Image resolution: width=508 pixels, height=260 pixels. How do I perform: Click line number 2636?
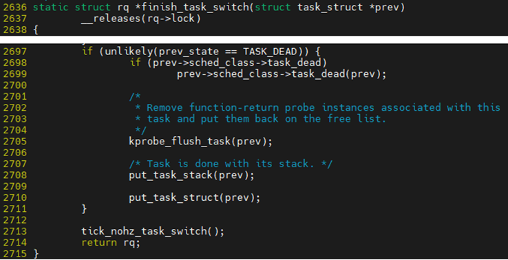tap(15, 7)
